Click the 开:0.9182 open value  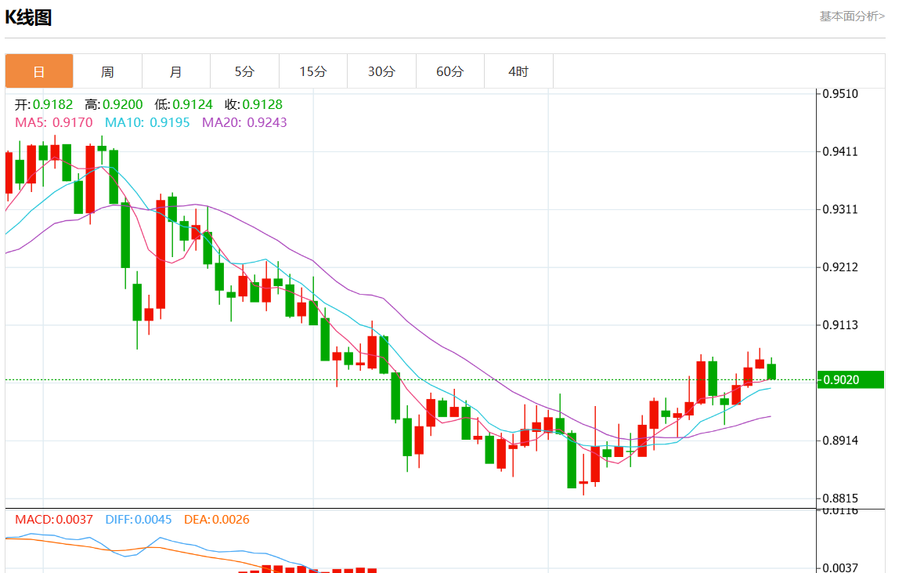44,105
